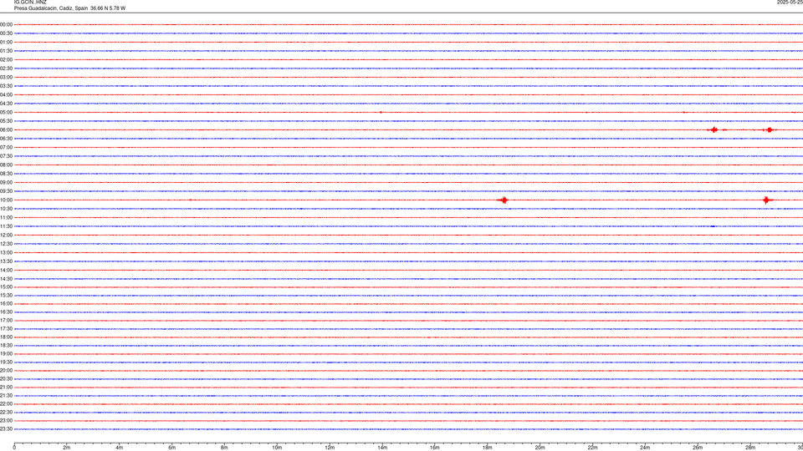This screenshot has width=803, height=451.
Task: Click the 24m axis label
Action: (x=645, y=448)
